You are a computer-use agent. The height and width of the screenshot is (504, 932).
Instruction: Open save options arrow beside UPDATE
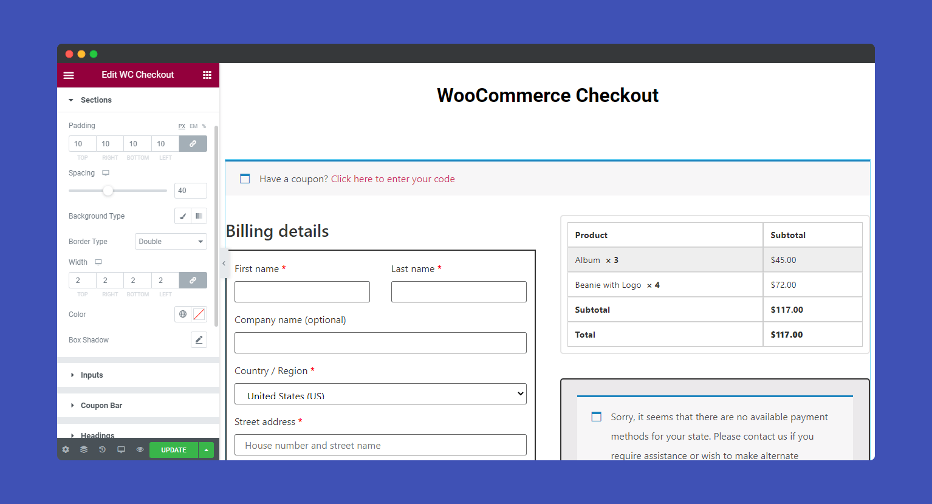[x=207, y=450]
